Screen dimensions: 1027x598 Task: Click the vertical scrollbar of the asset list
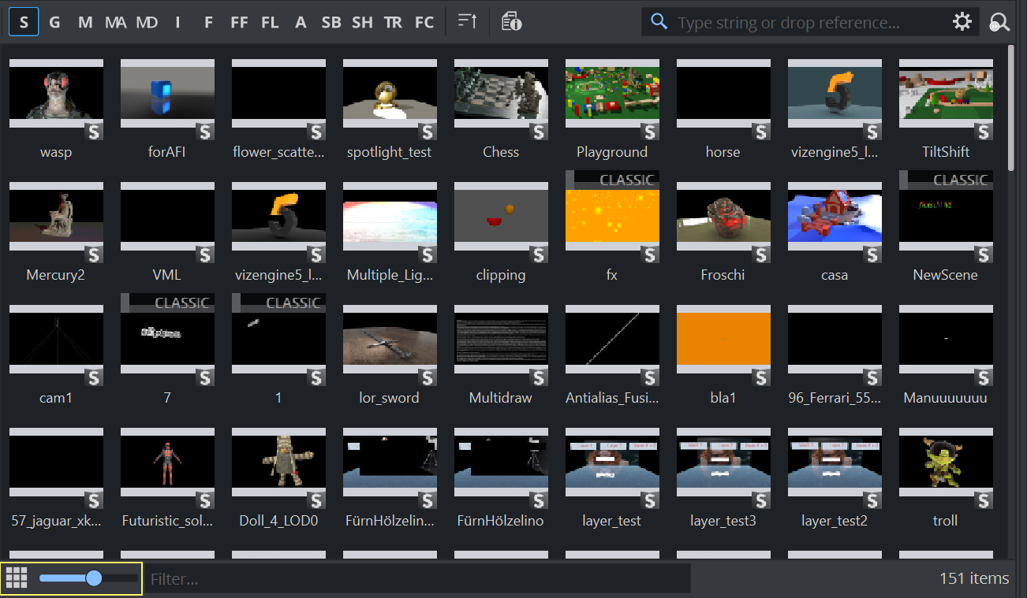coord(1011,107)
